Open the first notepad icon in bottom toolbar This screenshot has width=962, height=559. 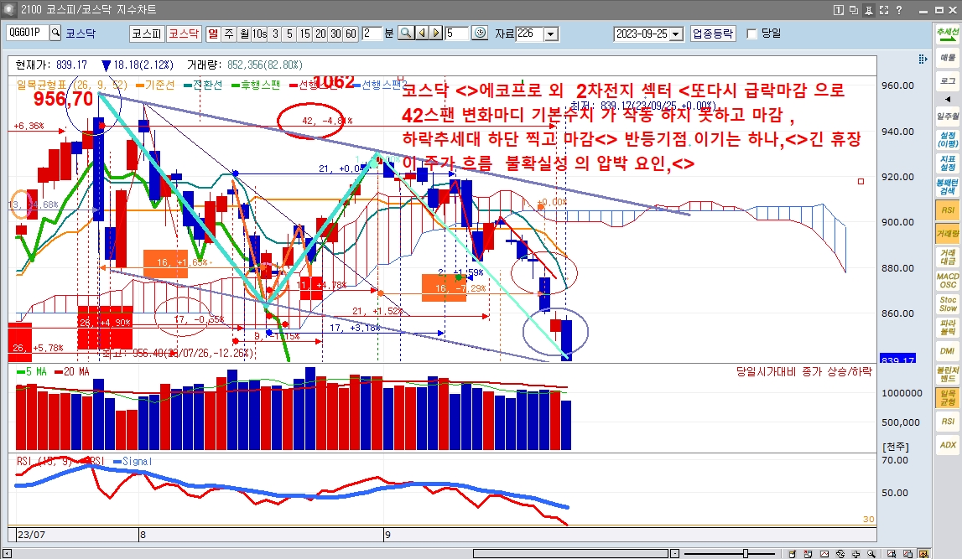[792, 554]
